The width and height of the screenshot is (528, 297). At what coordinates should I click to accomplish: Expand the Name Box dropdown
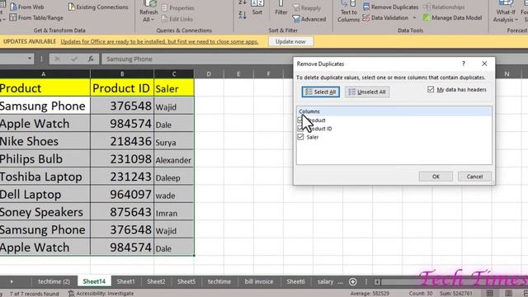coord(30,59)
